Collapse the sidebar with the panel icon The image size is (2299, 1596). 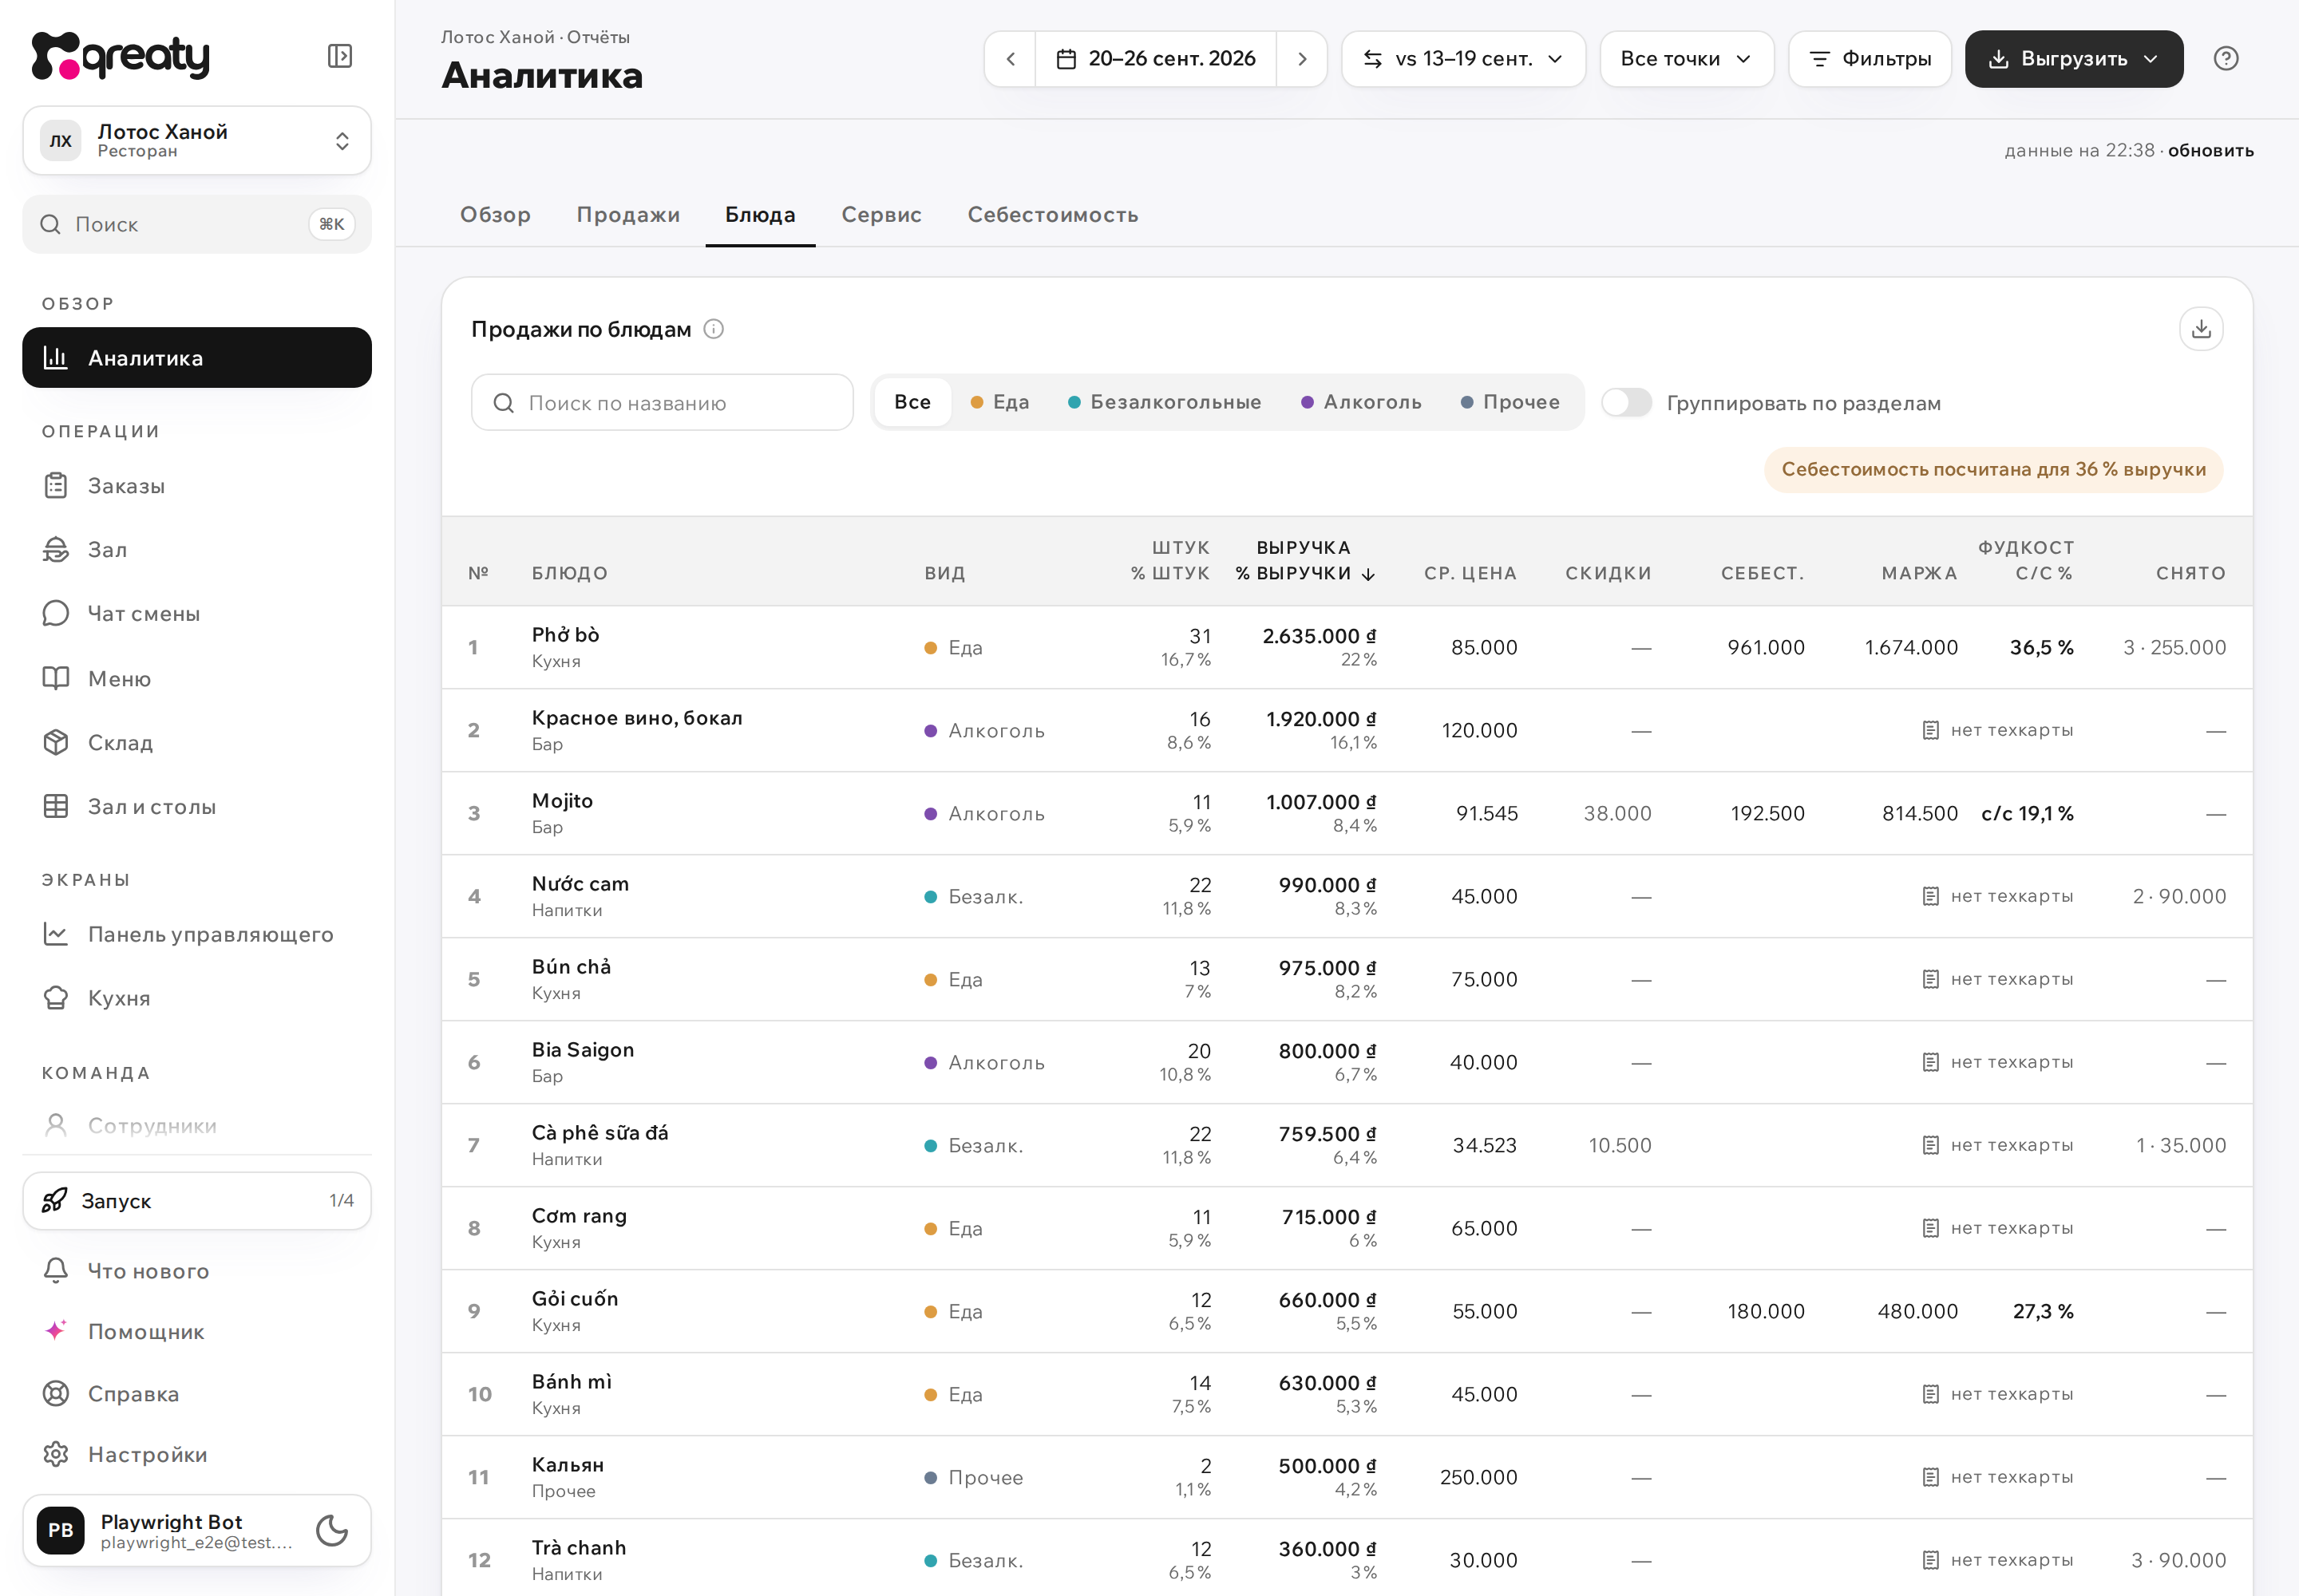340,56
